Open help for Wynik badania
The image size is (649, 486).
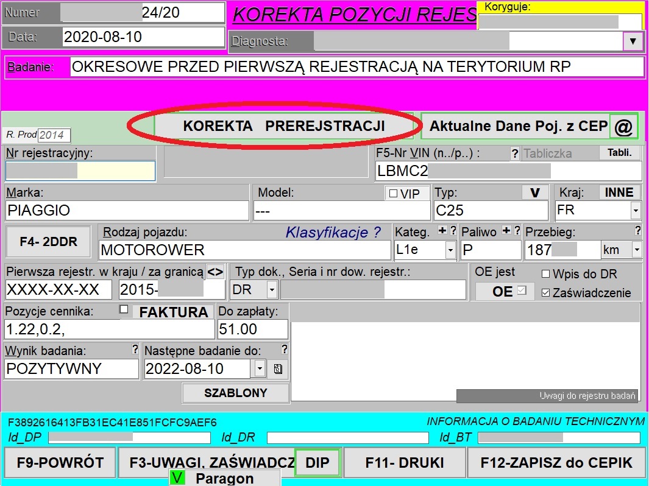137,350
